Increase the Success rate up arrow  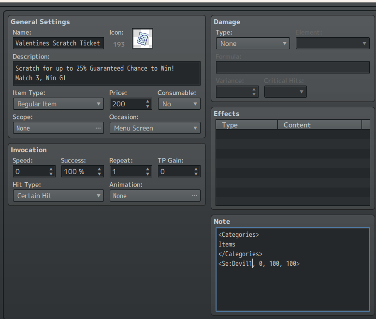click(100, 169)
